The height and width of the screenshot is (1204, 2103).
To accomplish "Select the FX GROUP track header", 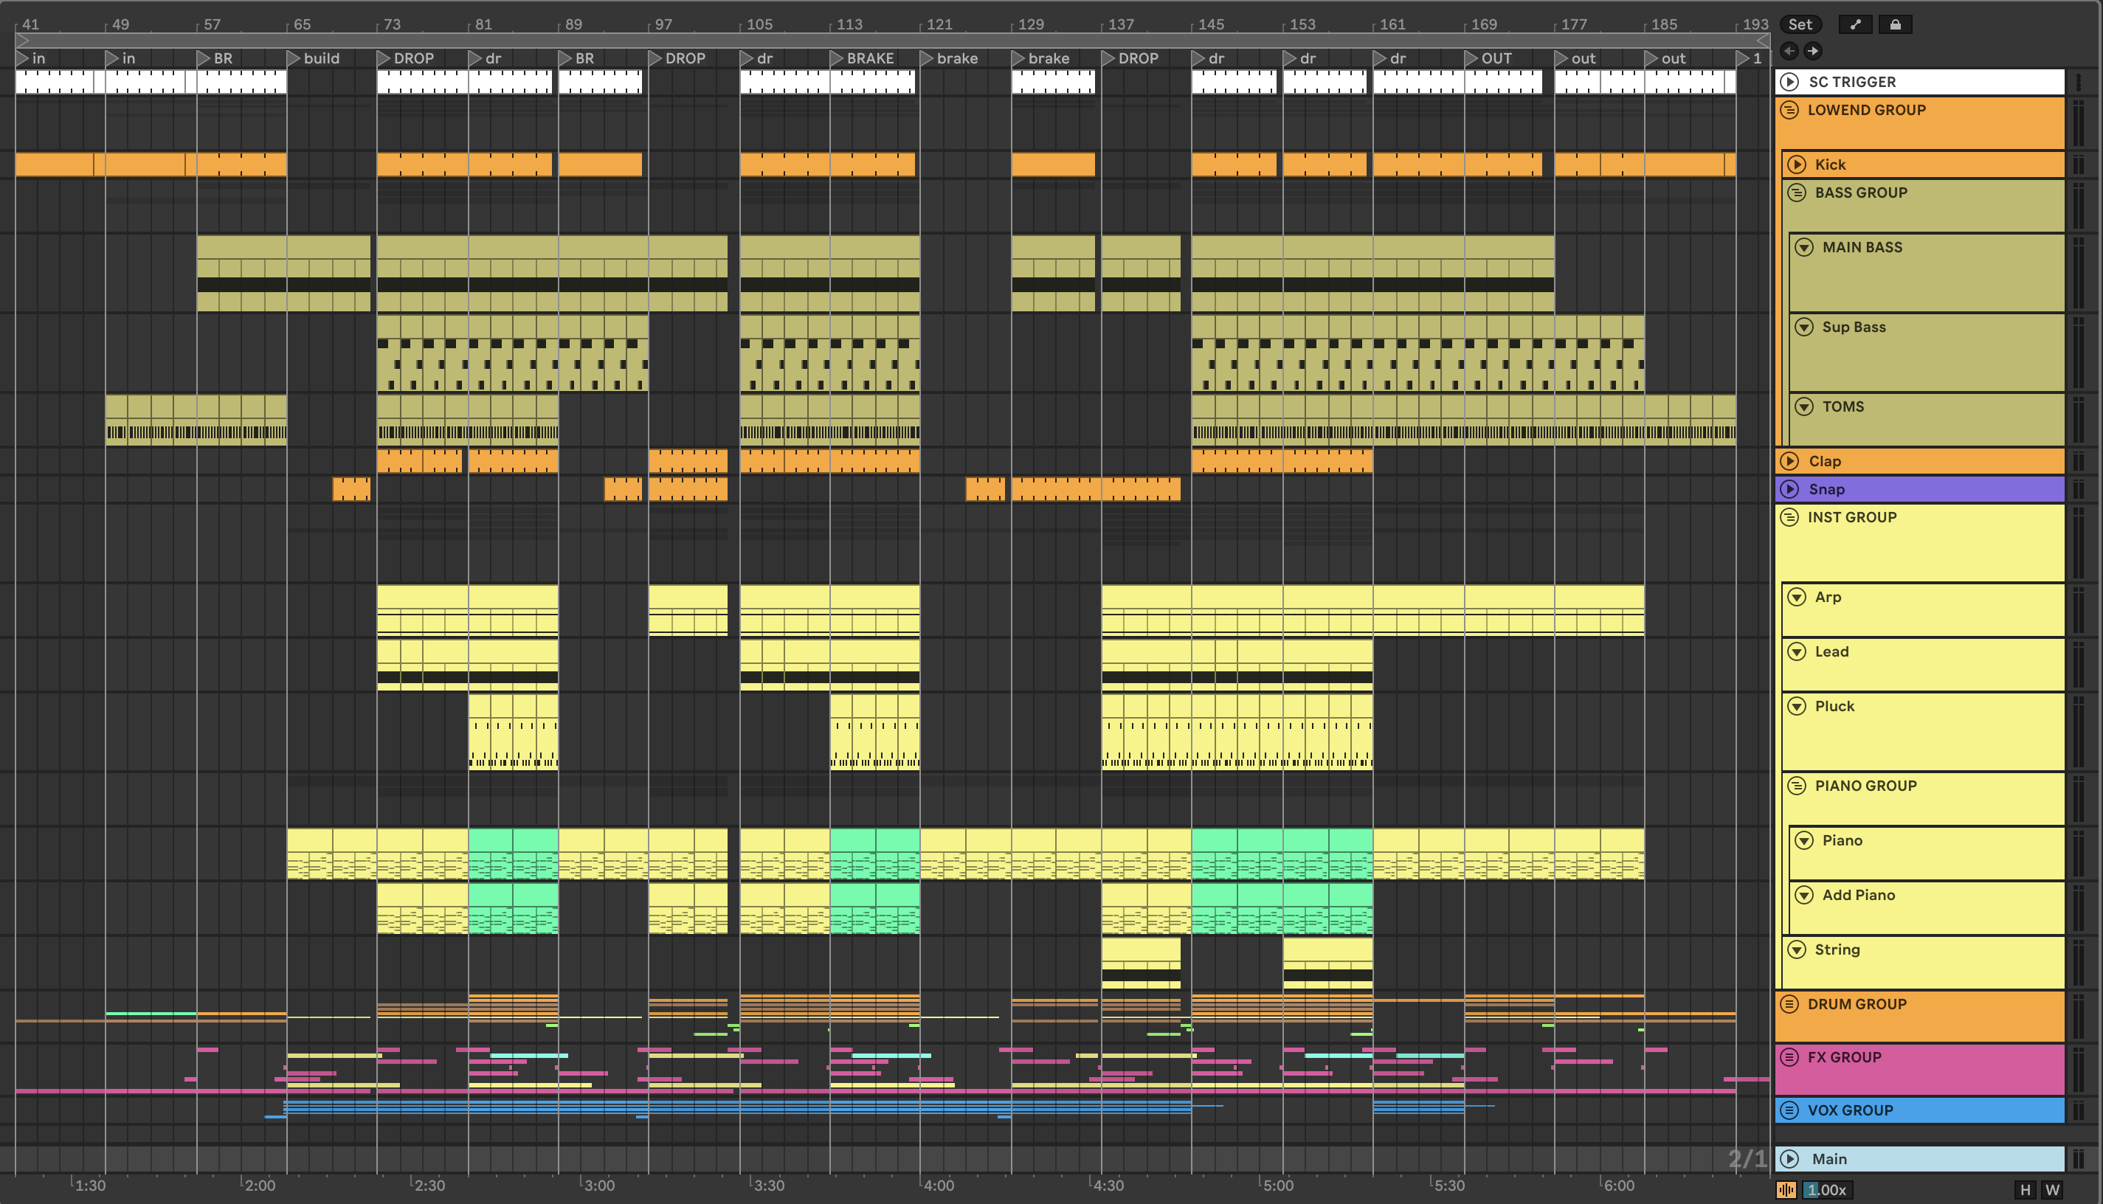I will pos(1919,1069).
